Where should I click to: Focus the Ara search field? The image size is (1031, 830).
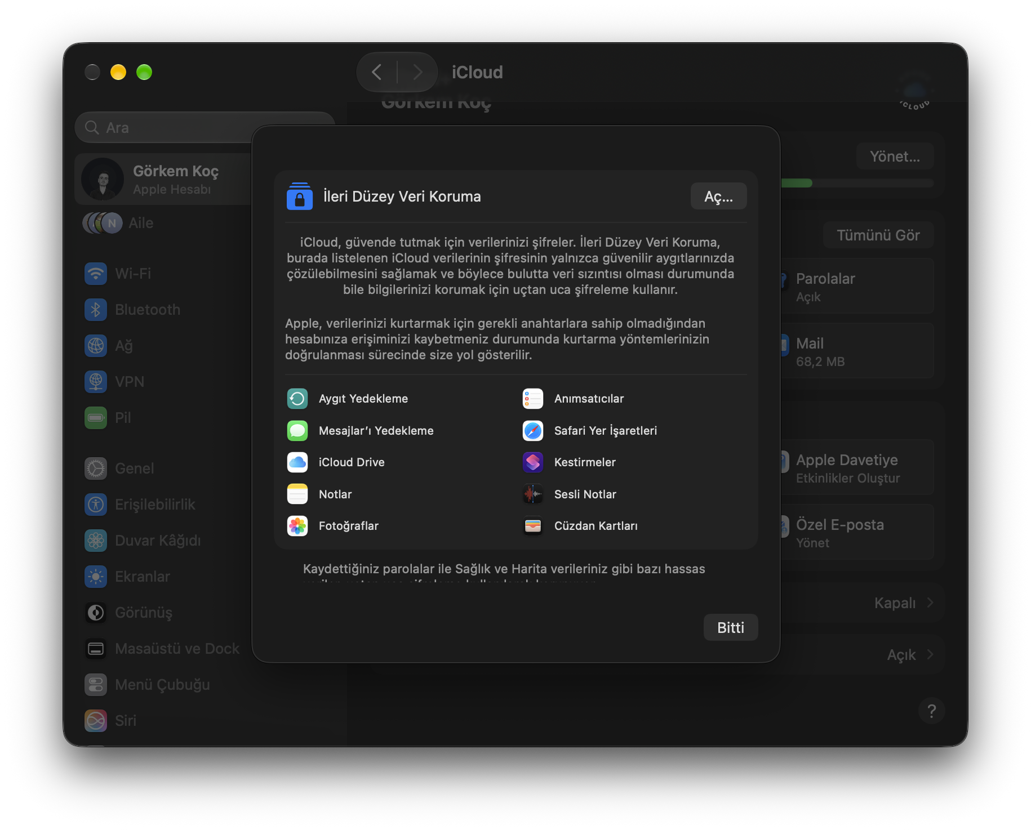pyautogui.click(x=205, y=128)
